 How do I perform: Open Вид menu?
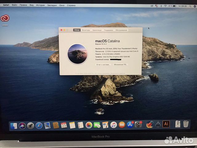click(31, 5)
